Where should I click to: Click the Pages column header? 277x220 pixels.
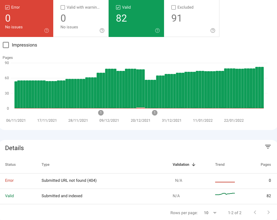pyautogui.click(x=266, y=165)
